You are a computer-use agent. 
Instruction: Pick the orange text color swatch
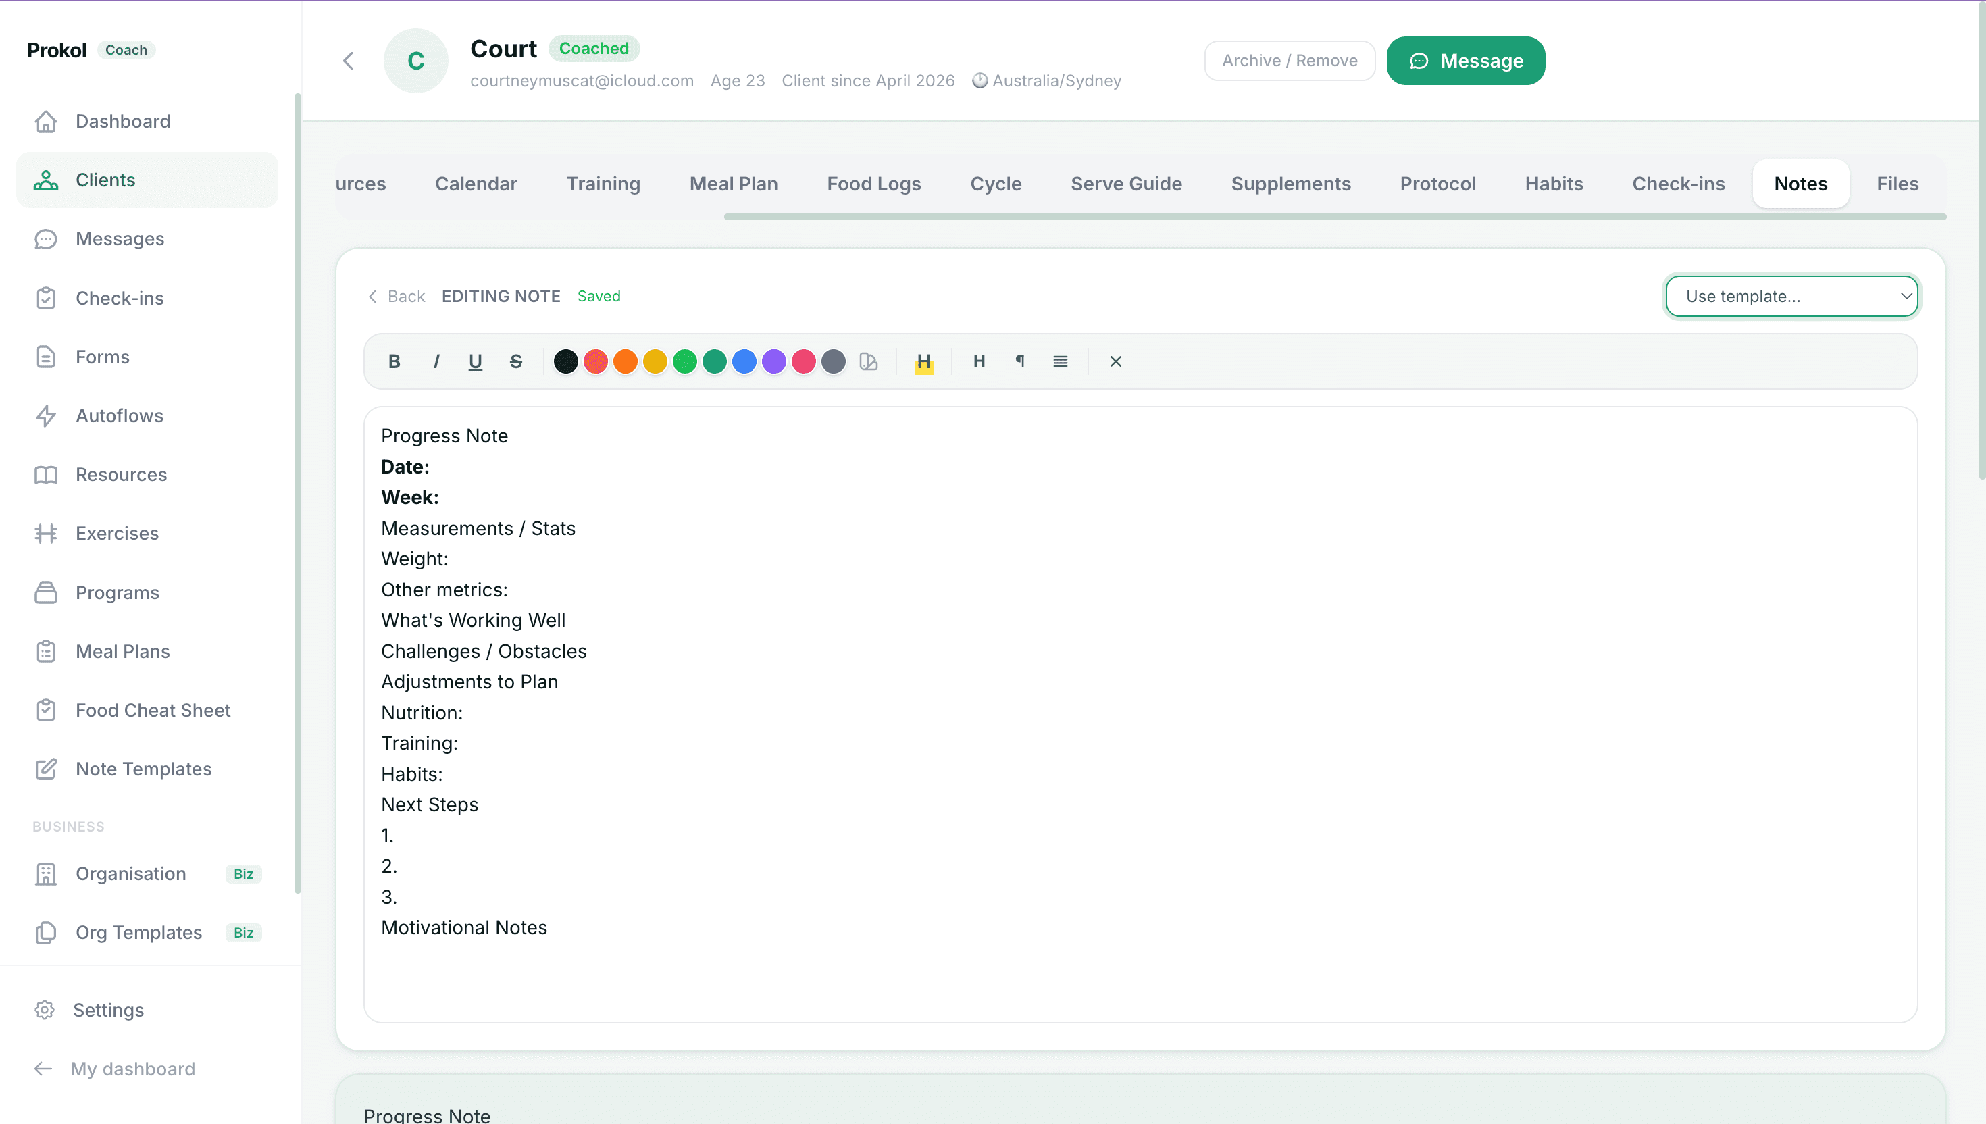(626, 361)
